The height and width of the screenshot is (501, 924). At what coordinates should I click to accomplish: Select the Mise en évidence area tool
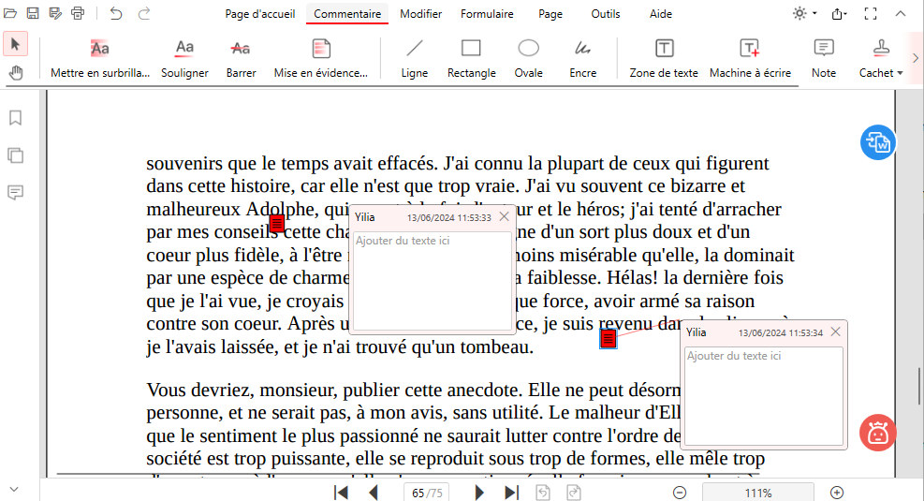(x=321, y=58)
